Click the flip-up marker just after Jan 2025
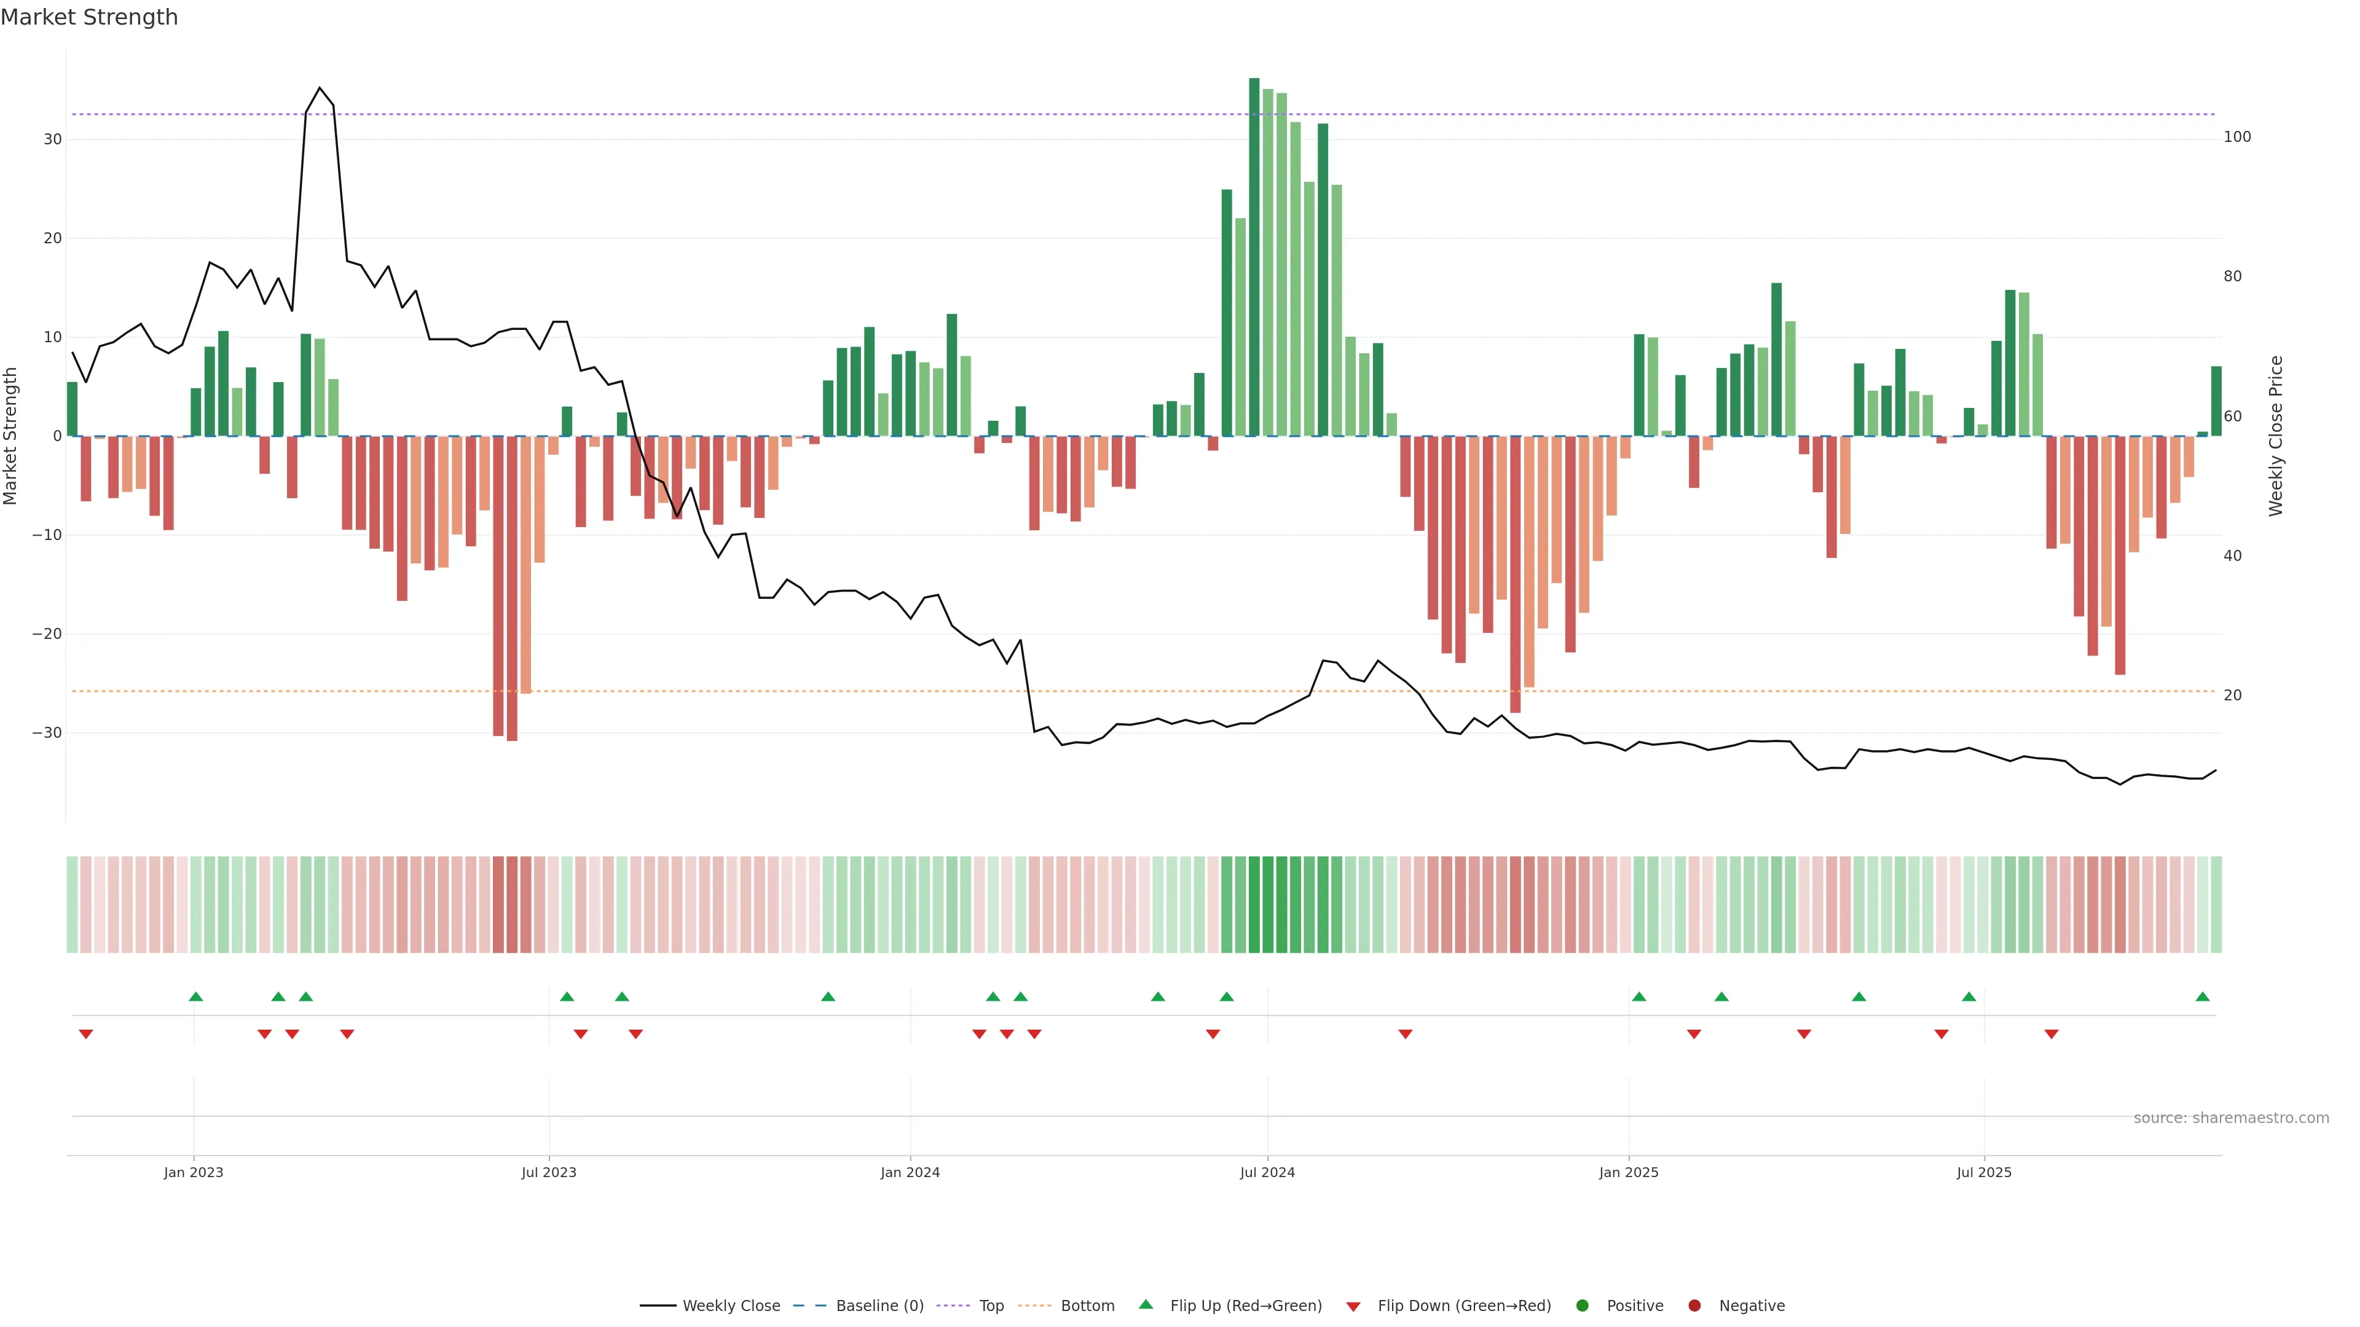 pos(1639,996)
